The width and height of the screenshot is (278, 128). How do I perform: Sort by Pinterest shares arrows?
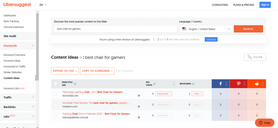point(245,84)
